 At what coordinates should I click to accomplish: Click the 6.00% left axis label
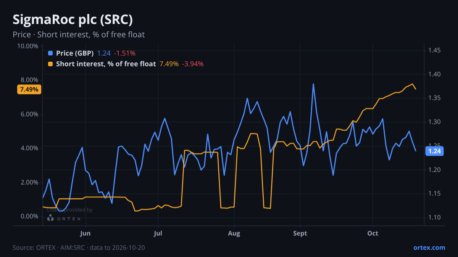pyautogui.click(x=29, y=114)
